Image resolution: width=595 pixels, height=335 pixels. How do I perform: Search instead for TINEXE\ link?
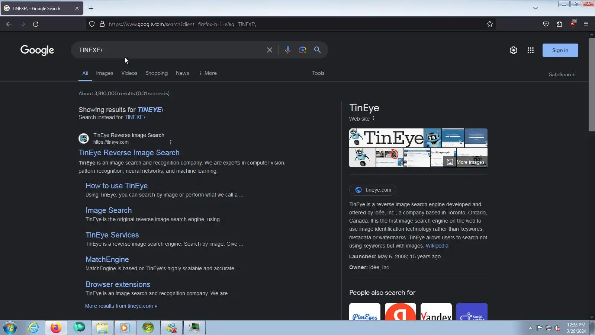(135, 117)
